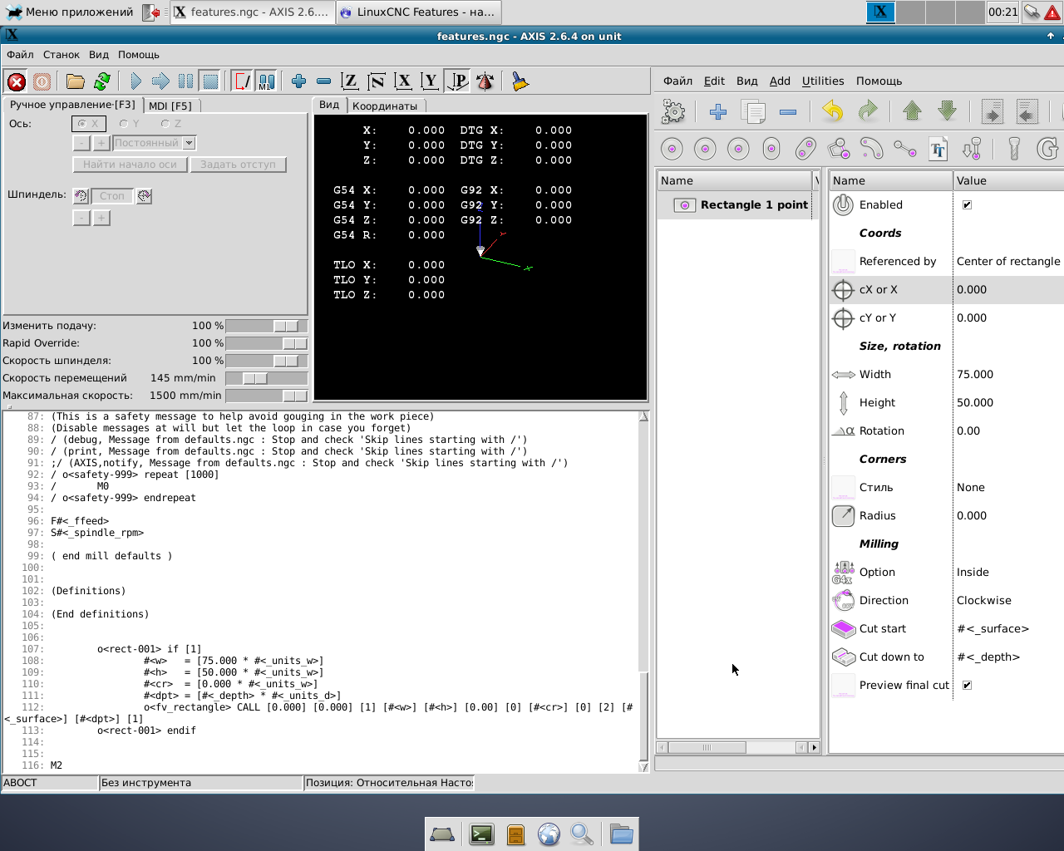The image size is (1064, 851).
Task: Click the red emergency stop icon
Action: pyautogui.click(x=16, y=81)
